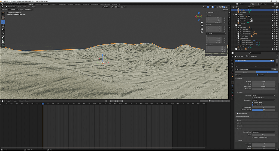Image resolution: width=279 pixels, height=151 pixels.
Task: Switch to perspective/orthographic grid gizmo
Action: [202, 32]
